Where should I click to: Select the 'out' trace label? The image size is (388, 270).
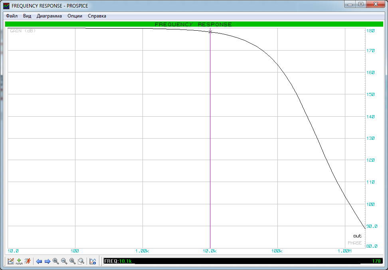(x=357, y=236)
